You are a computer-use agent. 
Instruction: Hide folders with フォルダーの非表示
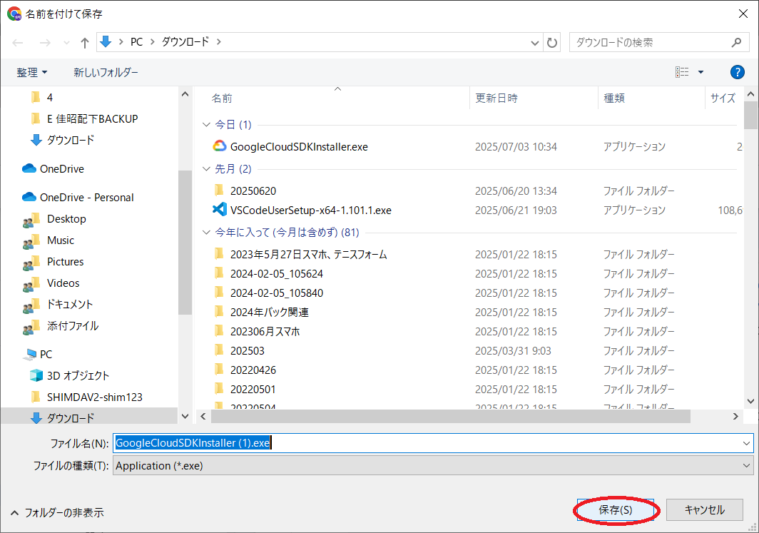click(57, 512)
